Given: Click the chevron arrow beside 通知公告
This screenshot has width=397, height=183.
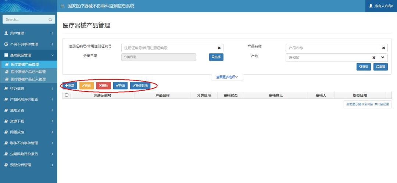Looking at the screenshot, I should click(52, 110).
